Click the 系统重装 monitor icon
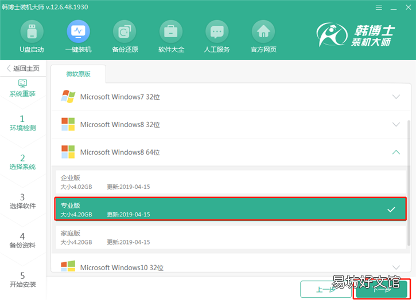Screen dimensions: 416x300 22,83
